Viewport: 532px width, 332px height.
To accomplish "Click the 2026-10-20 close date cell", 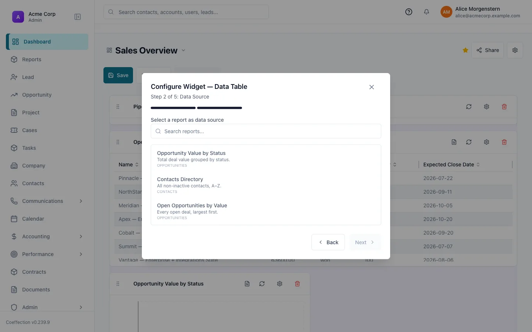I will click(x=438, y=219).
